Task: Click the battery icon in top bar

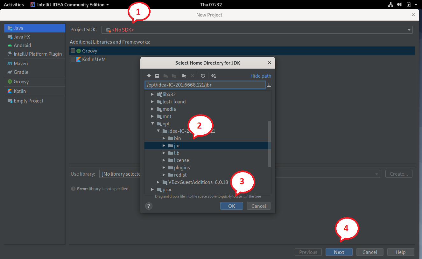Action: (408, 4)
